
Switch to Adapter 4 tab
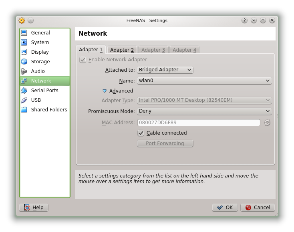(185, 50)
